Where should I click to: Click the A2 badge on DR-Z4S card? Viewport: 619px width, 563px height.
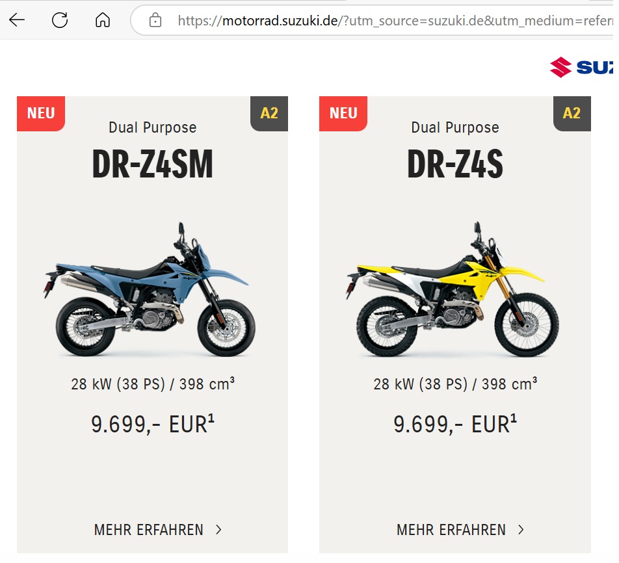point(572,113)
